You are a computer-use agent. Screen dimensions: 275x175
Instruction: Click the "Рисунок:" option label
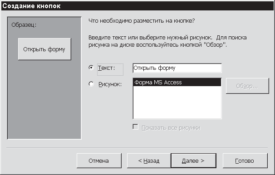click(110, 84)
